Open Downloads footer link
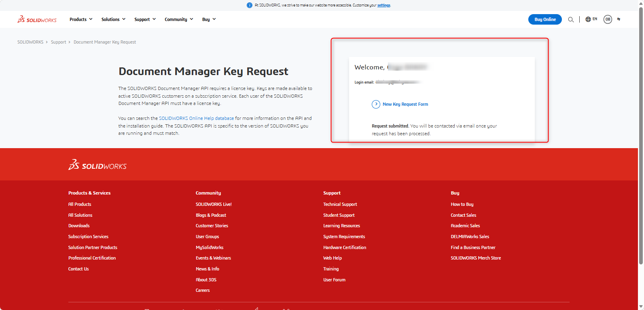Image resolution: width=644 pixels, height=310 pixels. coord(79,226)
